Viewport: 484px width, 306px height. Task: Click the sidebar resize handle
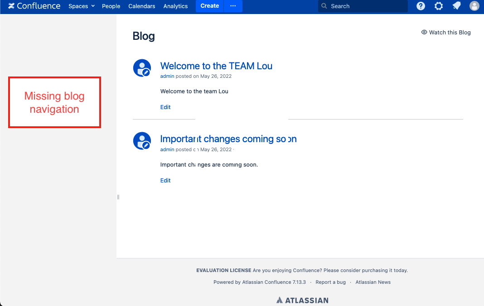(118, 197)
